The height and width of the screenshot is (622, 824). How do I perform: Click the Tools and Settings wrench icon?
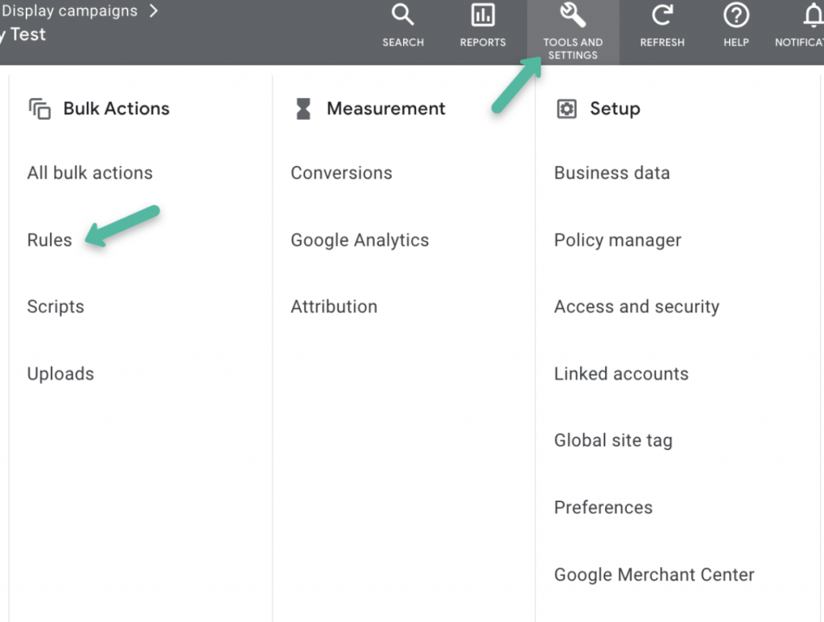573,15
